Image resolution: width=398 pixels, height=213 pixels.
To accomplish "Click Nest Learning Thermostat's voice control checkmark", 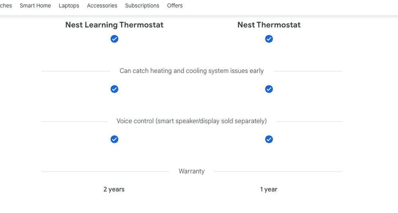I will pos(114,139).
